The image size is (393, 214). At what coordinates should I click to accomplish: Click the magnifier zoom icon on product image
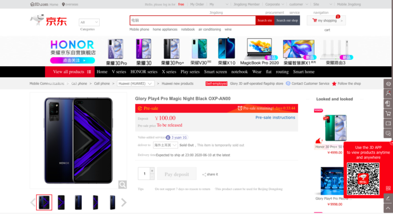pyautogui.click(x=122, y=184)
